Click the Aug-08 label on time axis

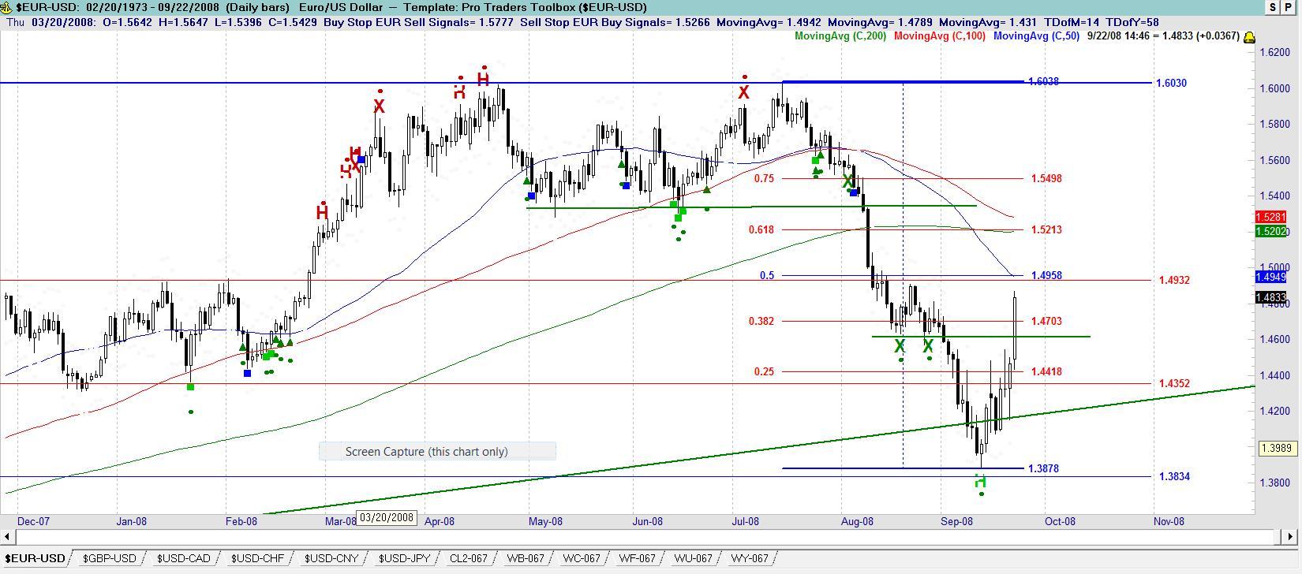pyautogui.click(x=857, y=521)
